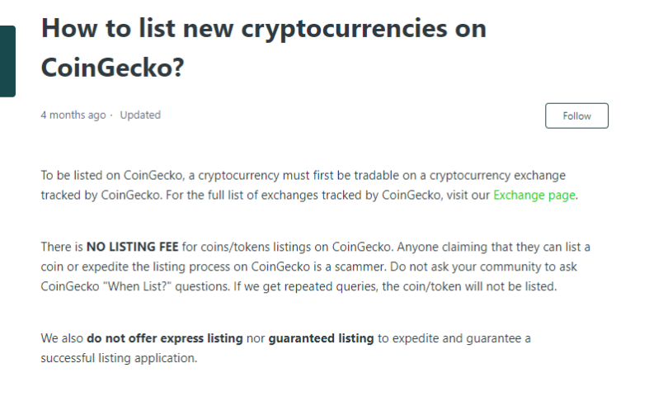Click 'To be listed on CoinGecko' sentence start
Image resolution: width=649 pixels, height=396 pixels.
point(112,176)
